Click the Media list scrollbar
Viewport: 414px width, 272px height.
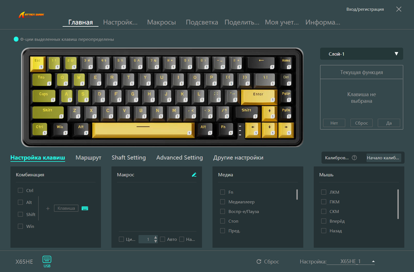(297, 195)
